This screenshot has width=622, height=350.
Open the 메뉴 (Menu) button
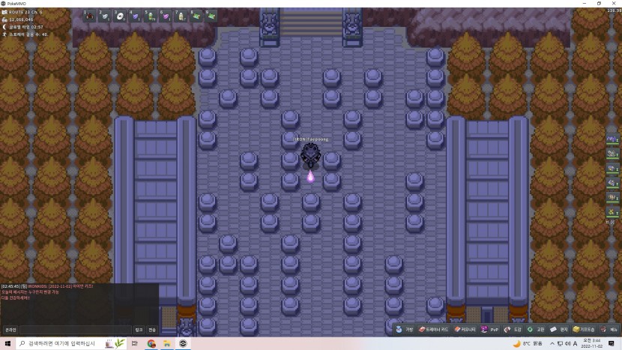tap(609, 329)
